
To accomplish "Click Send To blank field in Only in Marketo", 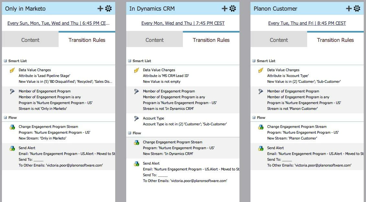I will click(x=39, y=160).
